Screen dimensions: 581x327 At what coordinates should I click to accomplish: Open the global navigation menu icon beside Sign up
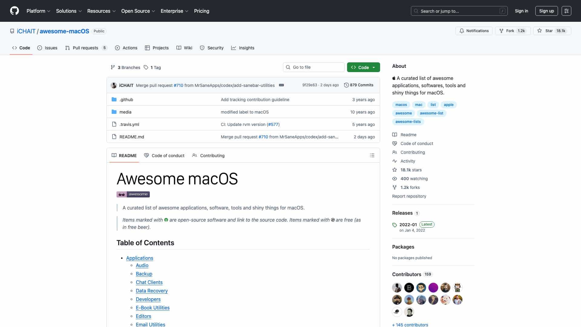pos(566,11)
